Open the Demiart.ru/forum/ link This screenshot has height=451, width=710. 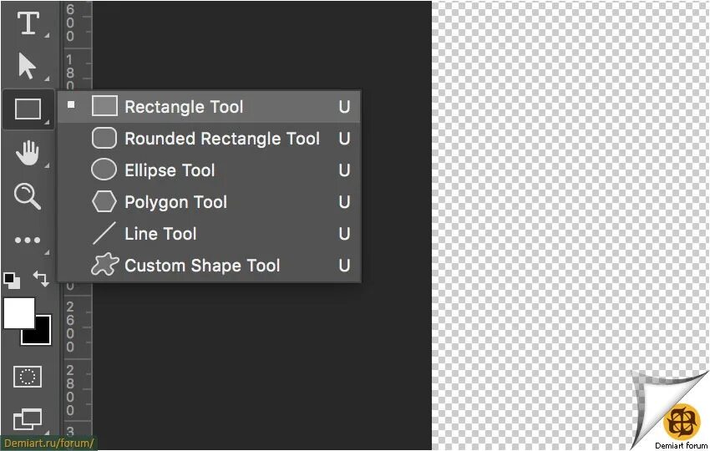(x=48, y=443)
